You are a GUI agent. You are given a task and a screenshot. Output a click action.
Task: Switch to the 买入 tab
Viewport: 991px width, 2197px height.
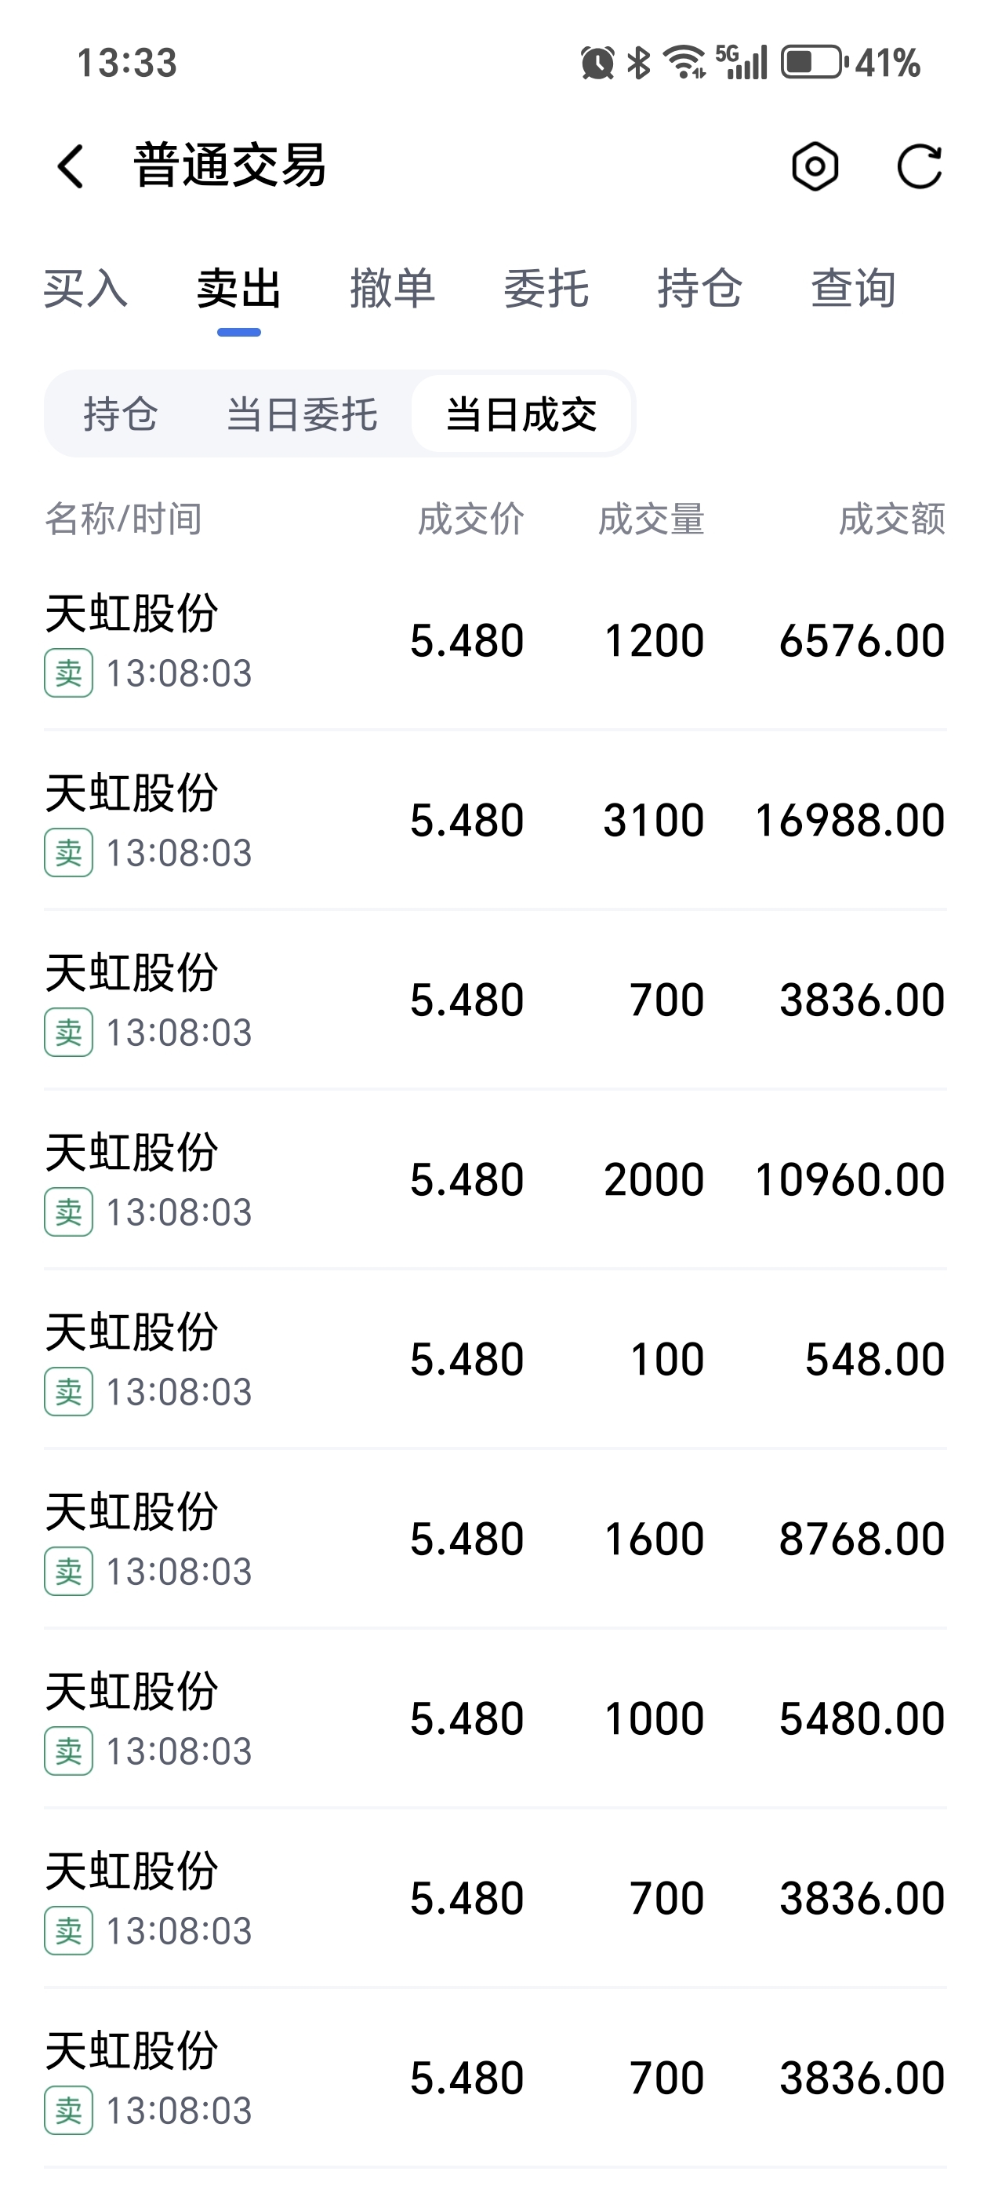[x=86, y=288]
